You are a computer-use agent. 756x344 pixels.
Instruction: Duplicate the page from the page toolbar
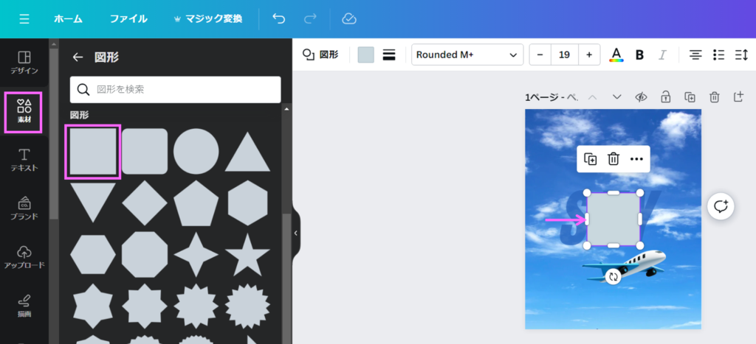click(690, 97)
